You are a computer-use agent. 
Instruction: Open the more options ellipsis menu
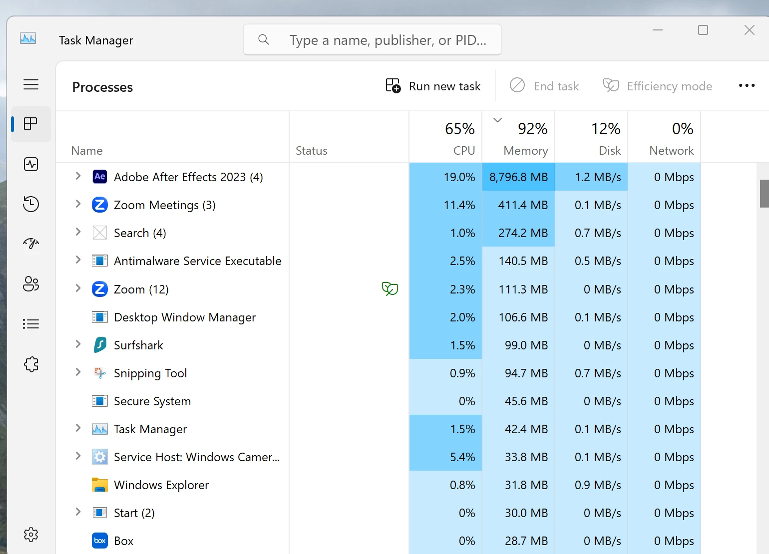(747, 86)
